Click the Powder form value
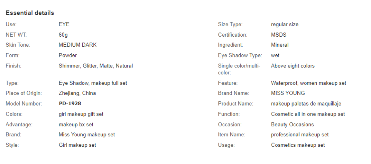Screen dimensions: 371x164 click(x=68, y=55)
